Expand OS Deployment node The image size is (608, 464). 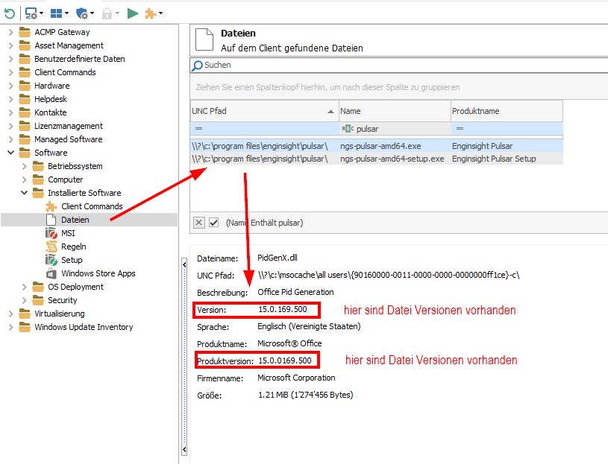pyautogui.click(x=25, y=287)
